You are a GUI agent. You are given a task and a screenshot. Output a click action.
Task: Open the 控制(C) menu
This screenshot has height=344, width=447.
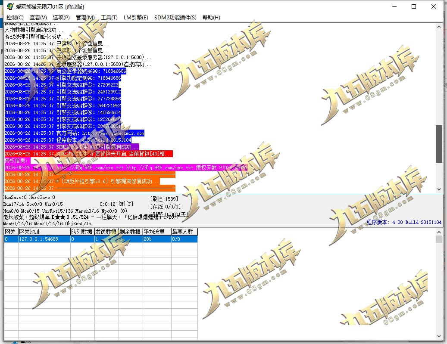pyautogui.click(x=15, y=18)
